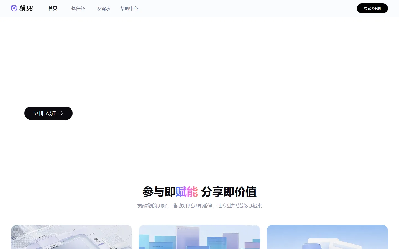Viewport: 399px width, 249px height.
Task: Open the blue sky card thumbnail
Action: coord(327,237)
